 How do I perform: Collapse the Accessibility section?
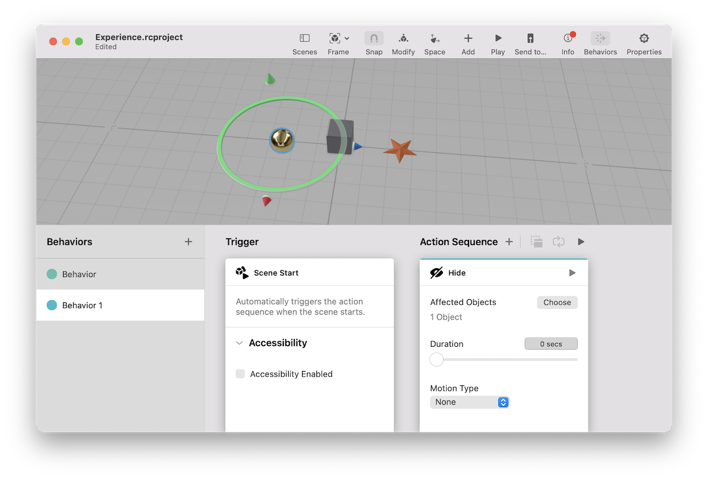(x=240, y=343)
